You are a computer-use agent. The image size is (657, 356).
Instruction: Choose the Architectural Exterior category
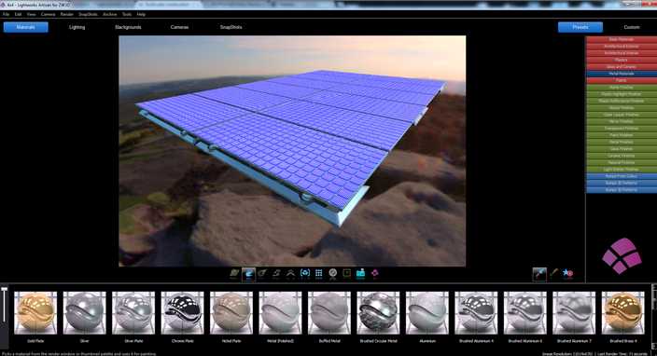pos(621,46)
